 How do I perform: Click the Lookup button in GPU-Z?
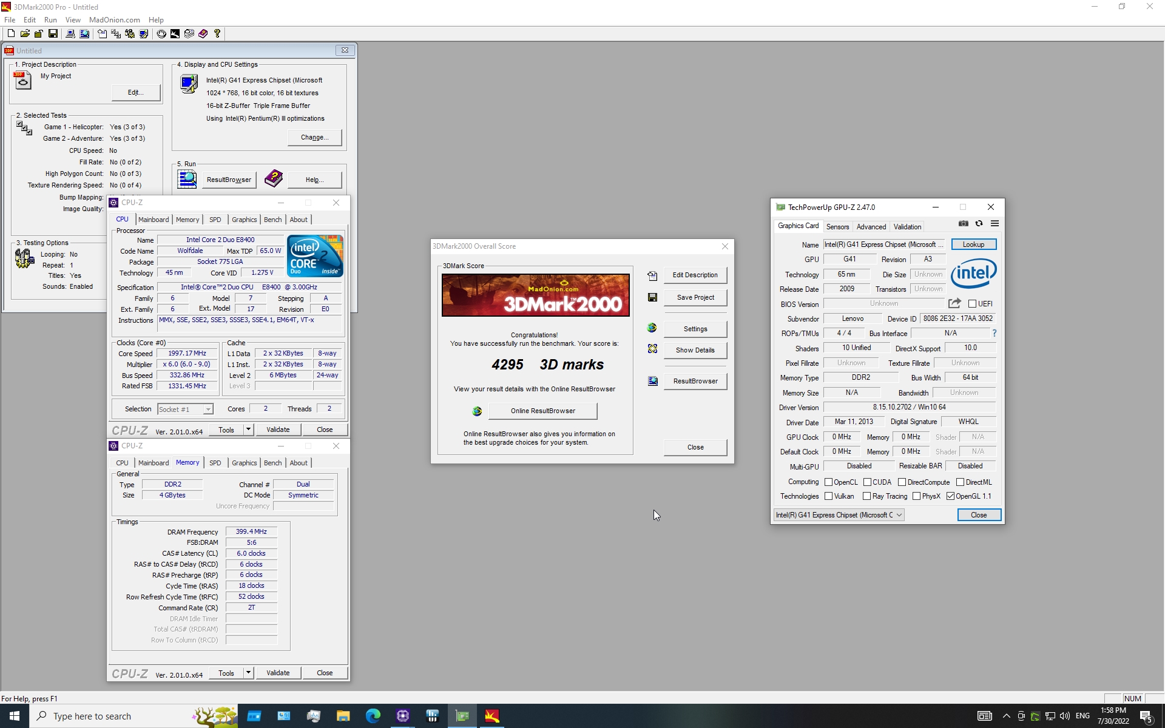point(973,244)
